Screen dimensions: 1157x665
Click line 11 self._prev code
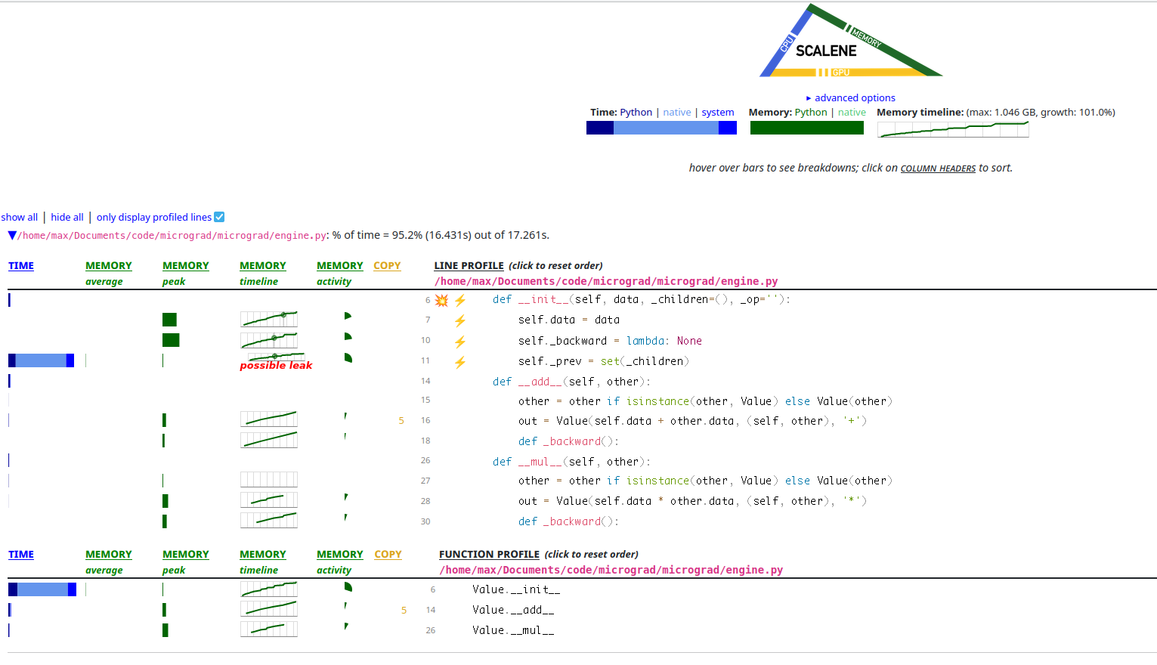(604, 362)
